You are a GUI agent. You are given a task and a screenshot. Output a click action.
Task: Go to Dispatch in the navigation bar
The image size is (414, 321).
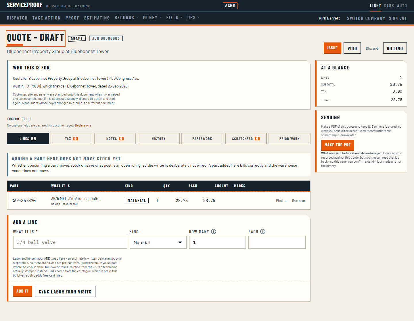point(17,18)
